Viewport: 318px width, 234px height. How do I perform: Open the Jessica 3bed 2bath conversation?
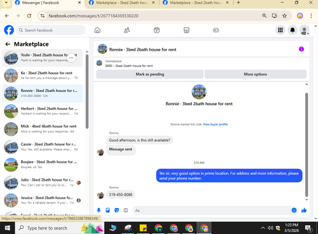(x=43, y=200)
